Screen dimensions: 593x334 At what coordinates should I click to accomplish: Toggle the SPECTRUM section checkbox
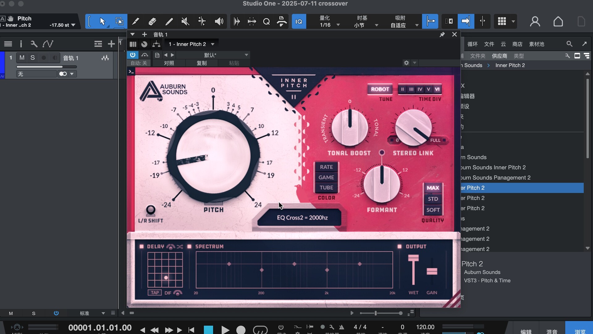[x=190, y=246]
